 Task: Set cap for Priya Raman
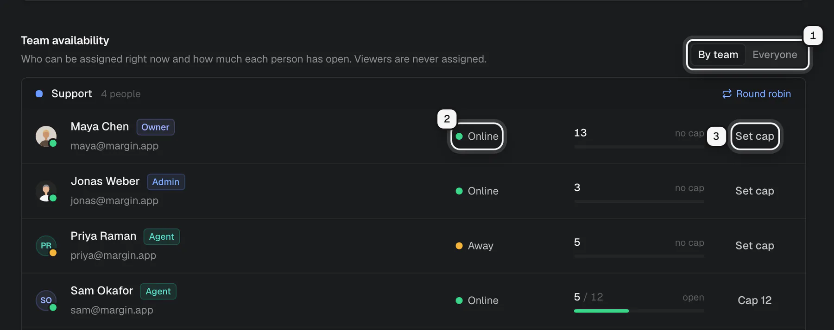(x=755, y=245)
